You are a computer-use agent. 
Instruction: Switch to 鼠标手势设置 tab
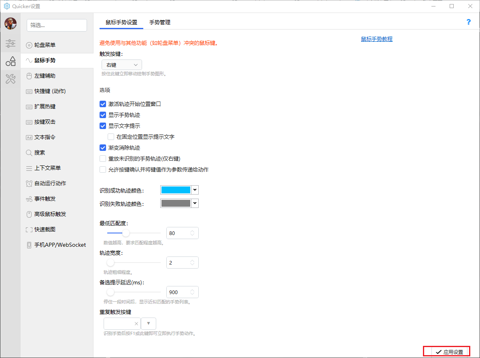[121, 22]
